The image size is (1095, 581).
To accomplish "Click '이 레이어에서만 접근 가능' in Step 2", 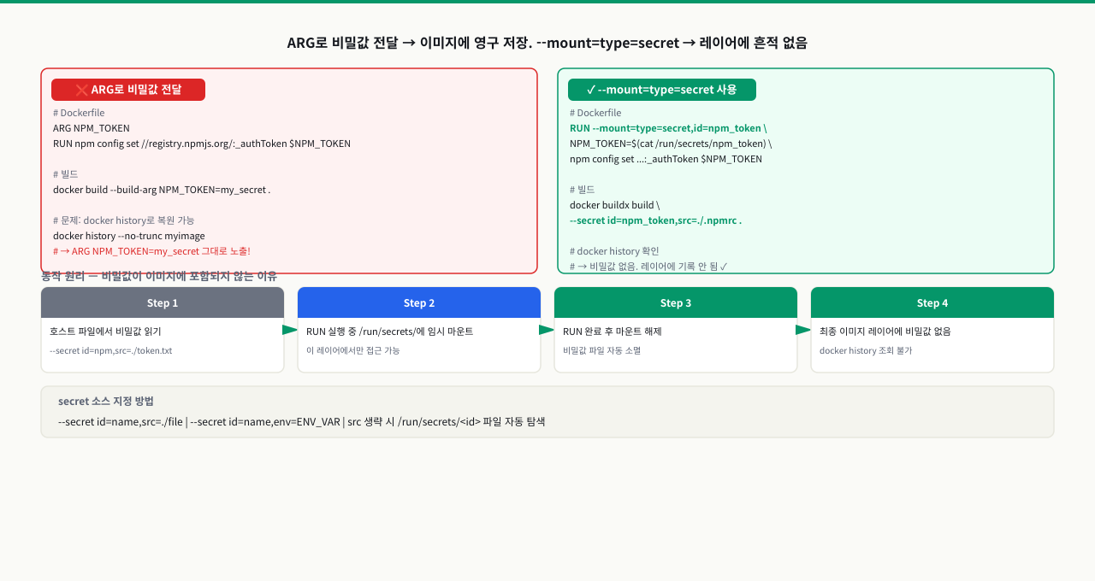I will (353, 350).
